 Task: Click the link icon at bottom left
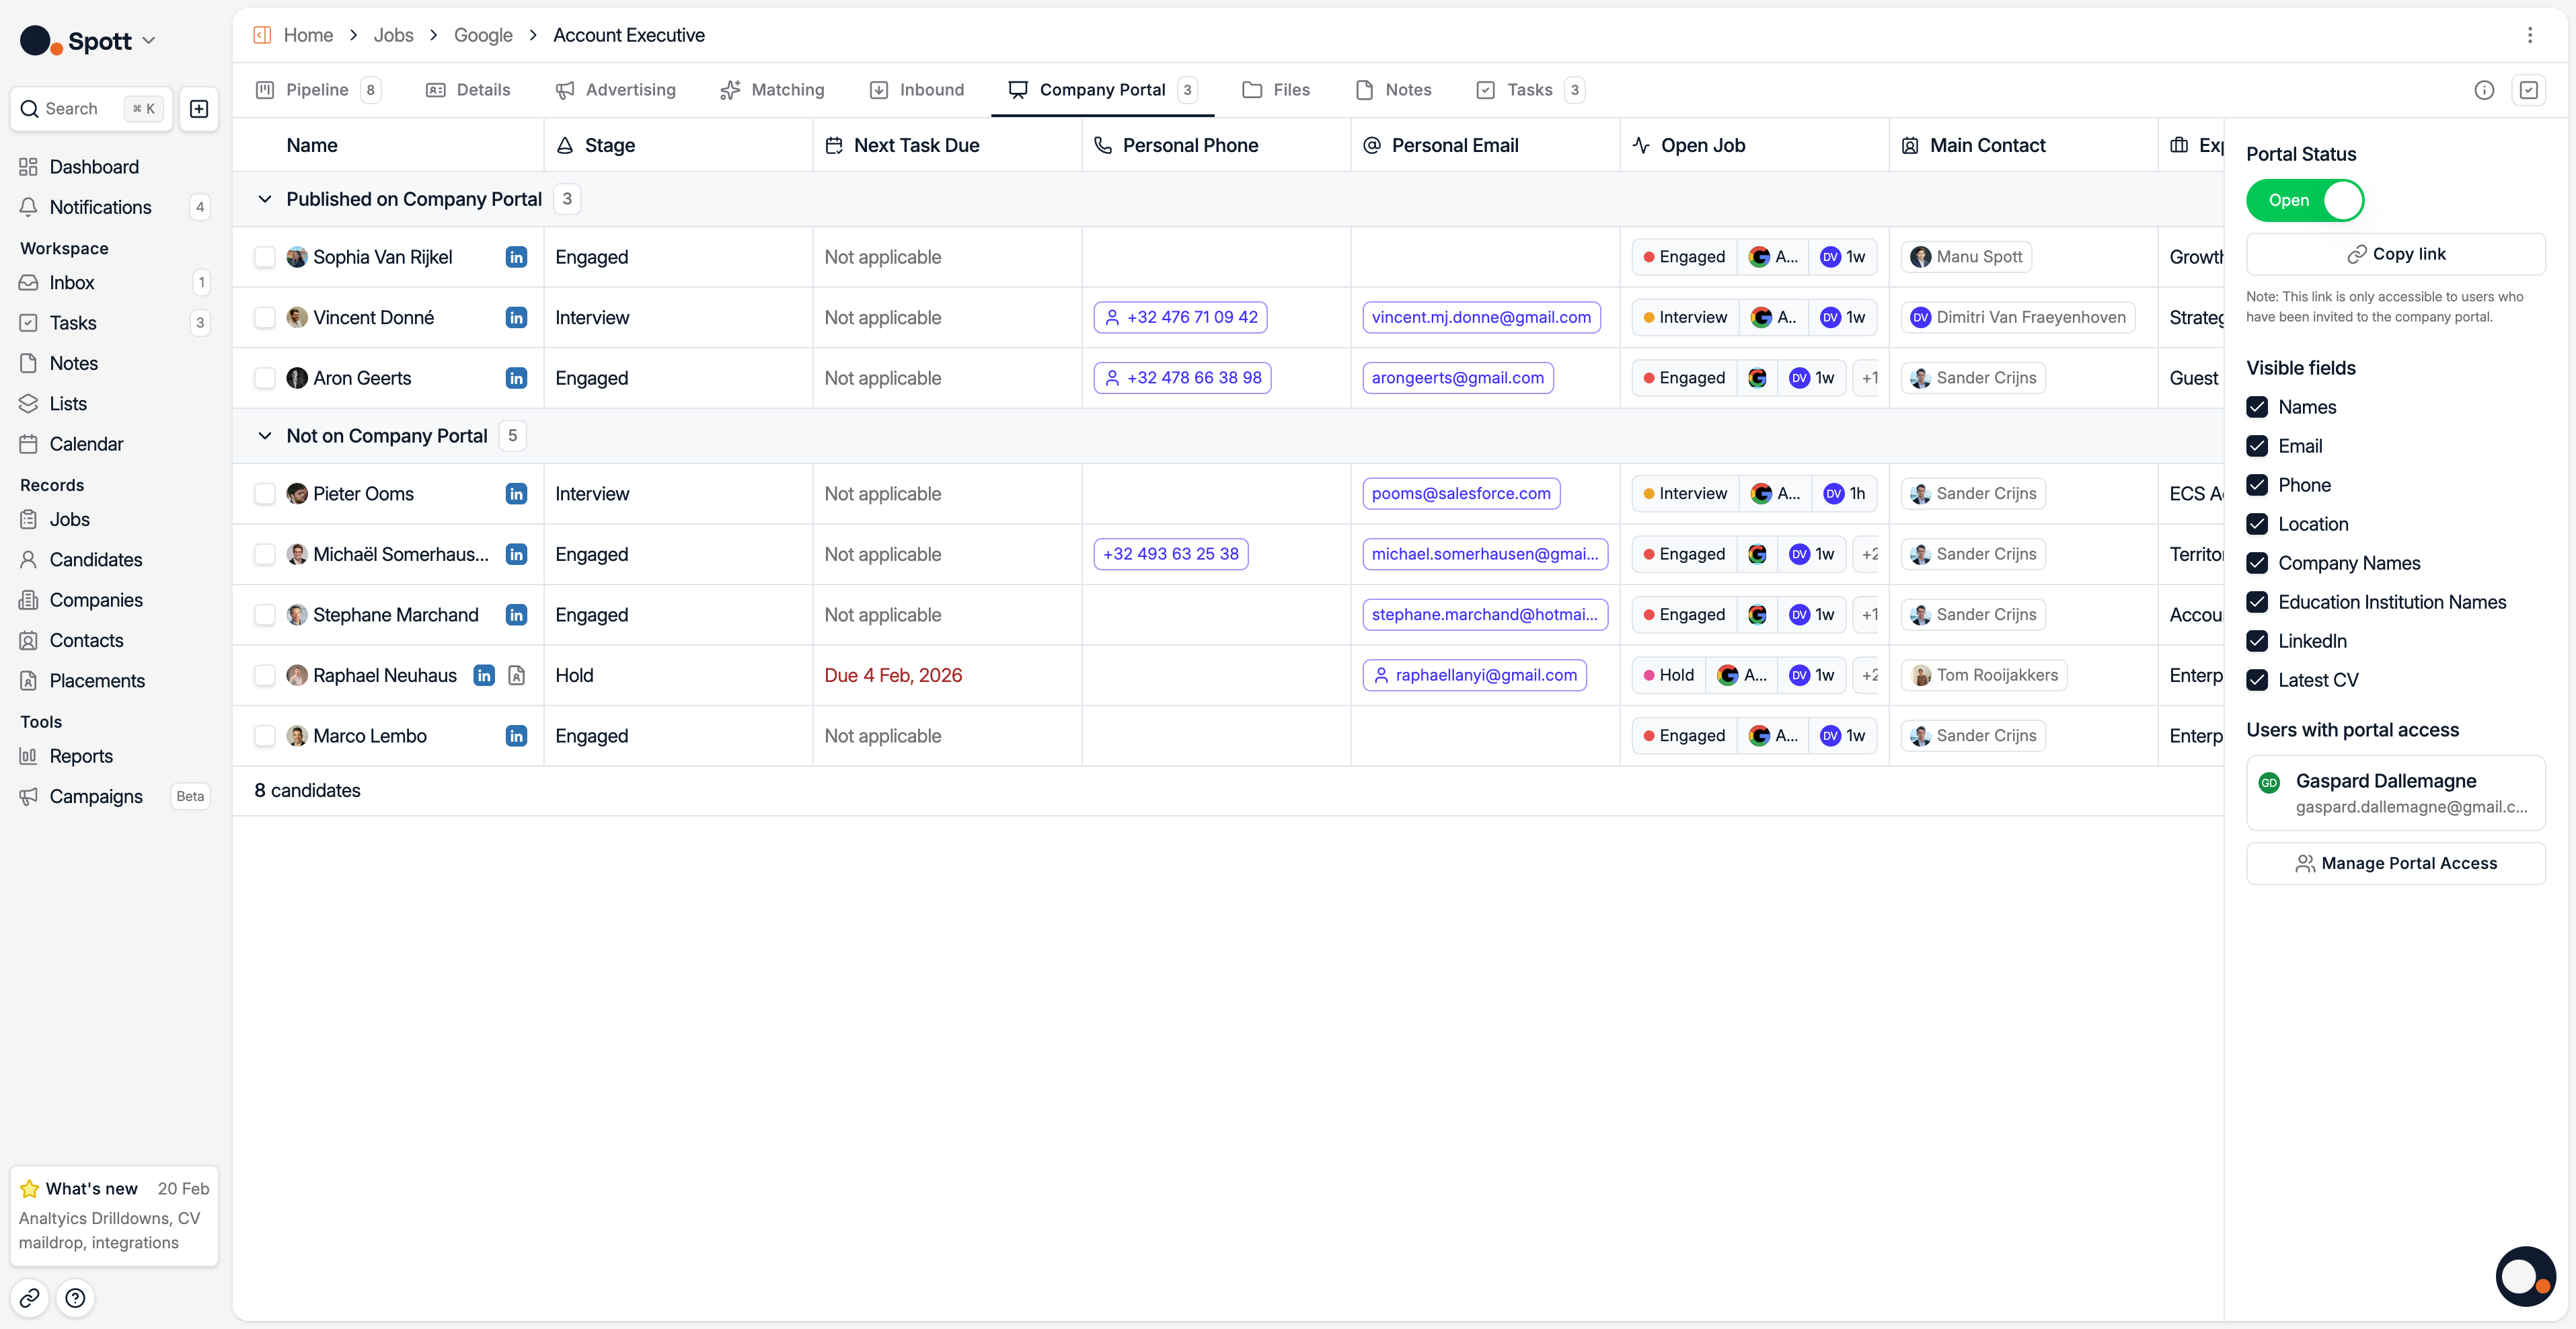[x=30, y=1298]
